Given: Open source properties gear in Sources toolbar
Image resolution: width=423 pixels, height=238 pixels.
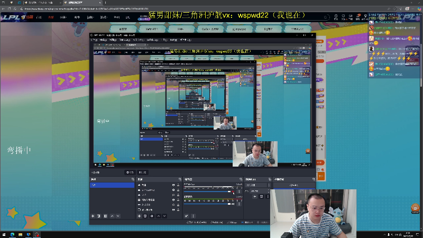Looking at the screenshot, I should [x=152, y=216].
